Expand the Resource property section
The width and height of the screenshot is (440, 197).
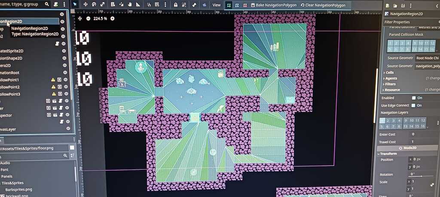pyautogui.click(x=391, y=90)
